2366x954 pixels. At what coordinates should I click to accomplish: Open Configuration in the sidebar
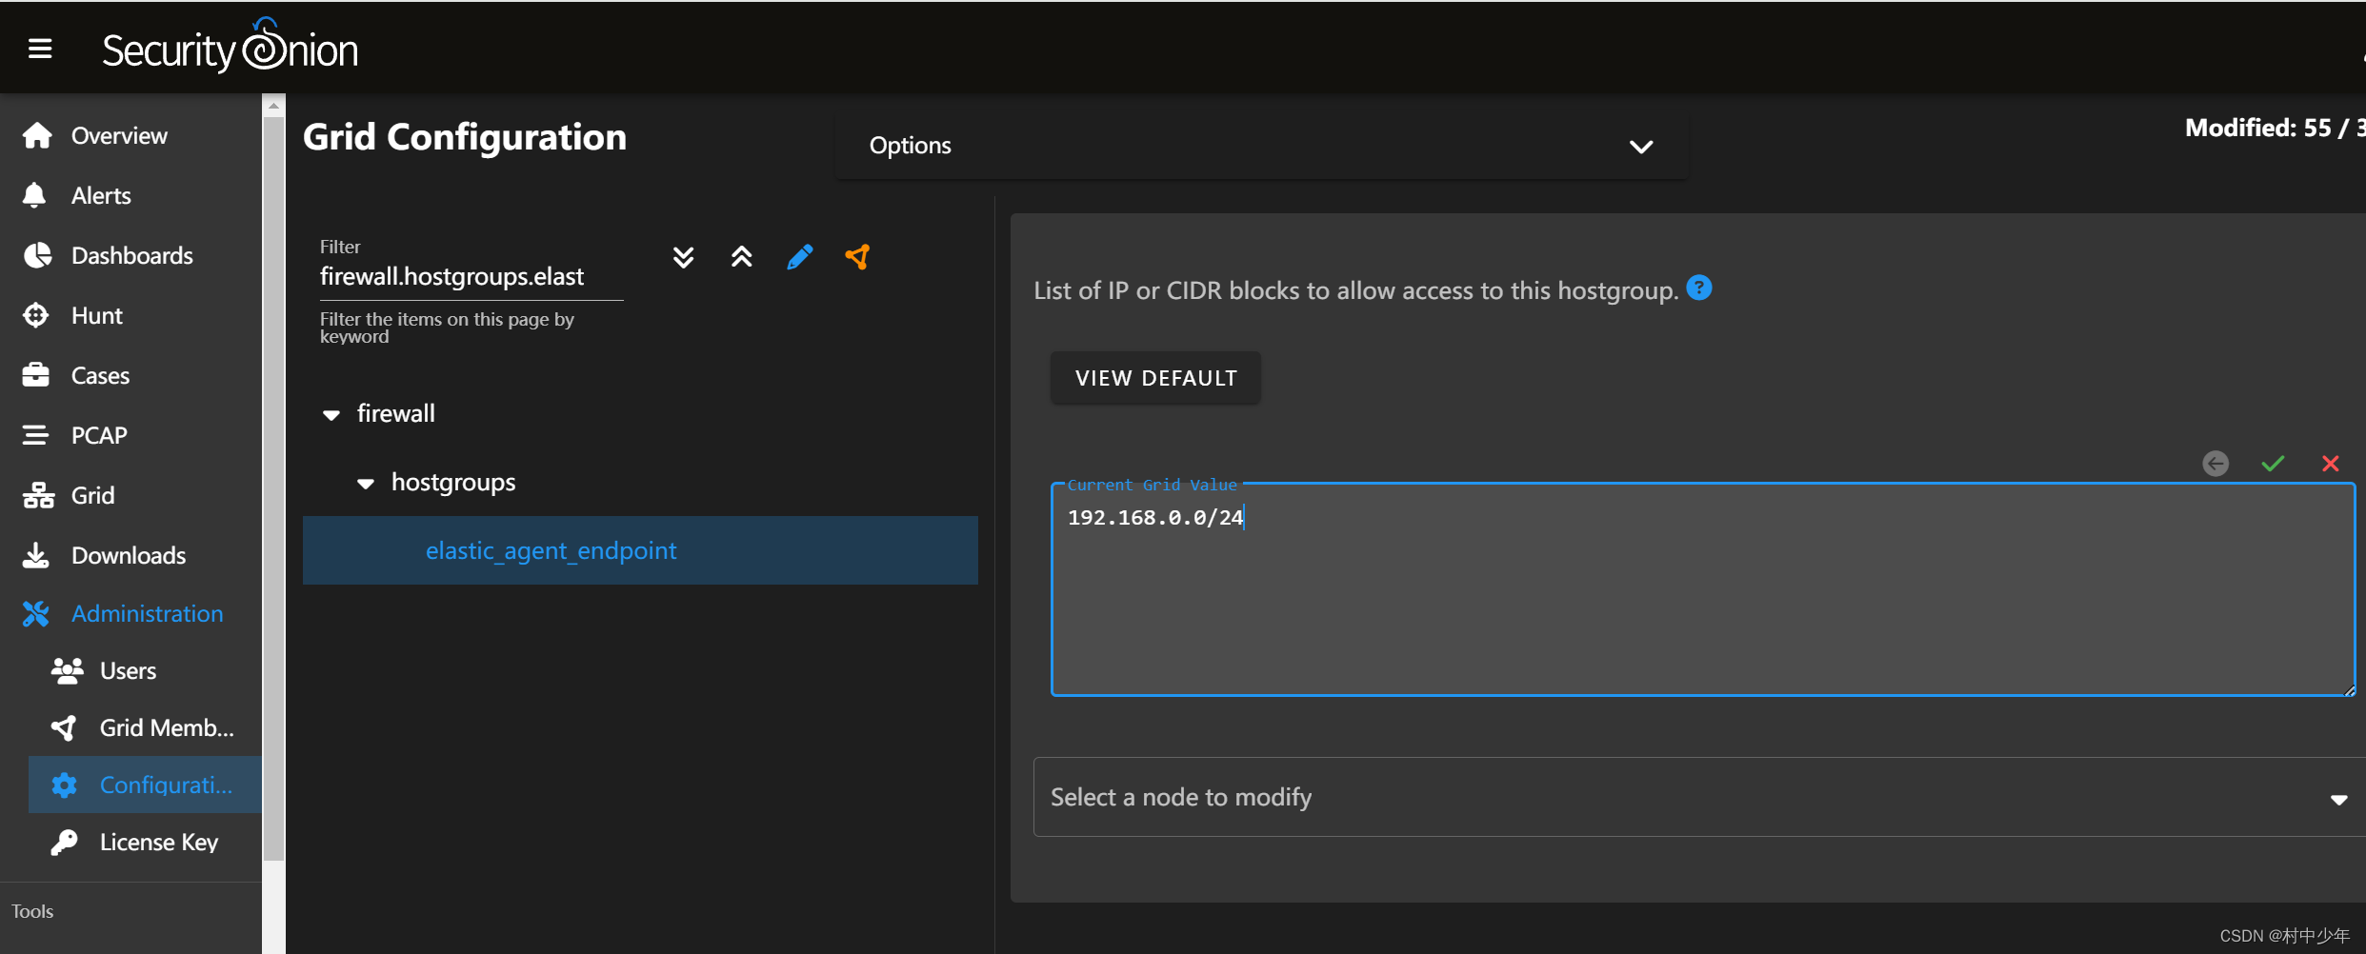tap(145, 785)
